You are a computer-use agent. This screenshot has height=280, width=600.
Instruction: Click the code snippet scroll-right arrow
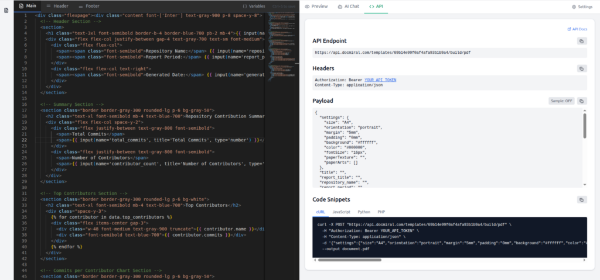(x=584, y=260)
